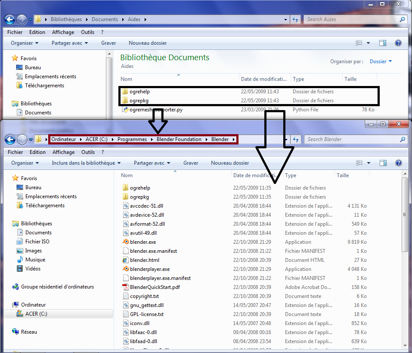The width and height of the screenshot is (412, 353).
Task: Click Nouveau dossier in Aides window
Action: click(x=148, y=43)
